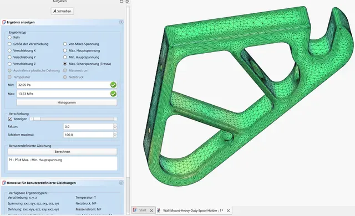The width and height of the screenshot is (355, 216).
Task: Click the Schieber maximal input field
Action: (88, 135)
